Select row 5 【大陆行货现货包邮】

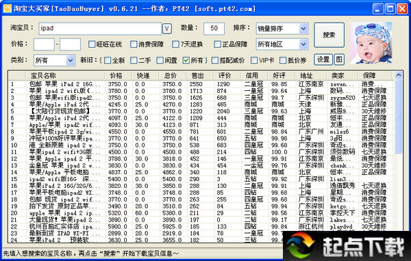(201, 111)
